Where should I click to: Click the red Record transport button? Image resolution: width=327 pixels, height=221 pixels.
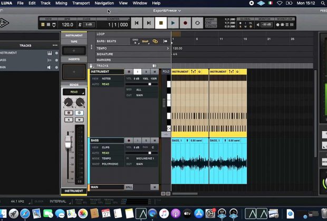pyautogui.click(x=185, y=23)
